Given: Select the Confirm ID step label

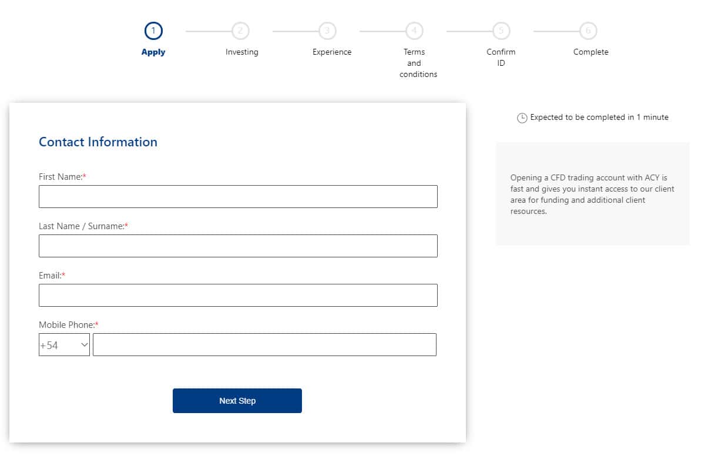Looking at the screenshot, I should point(501,58).
